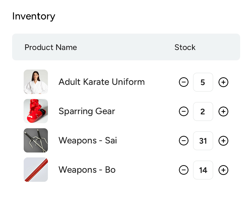Edit the Weapons - Bo stock number
This screenshot has width=252, height=204.
tap(203, 170)
